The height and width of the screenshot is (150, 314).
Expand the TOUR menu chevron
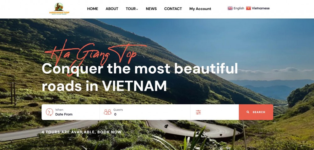click(x=137, y=9)
